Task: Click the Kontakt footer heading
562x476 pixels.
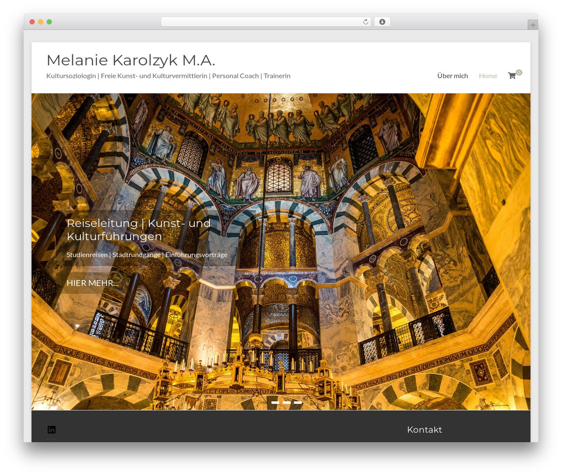Action: pos(425,429)
